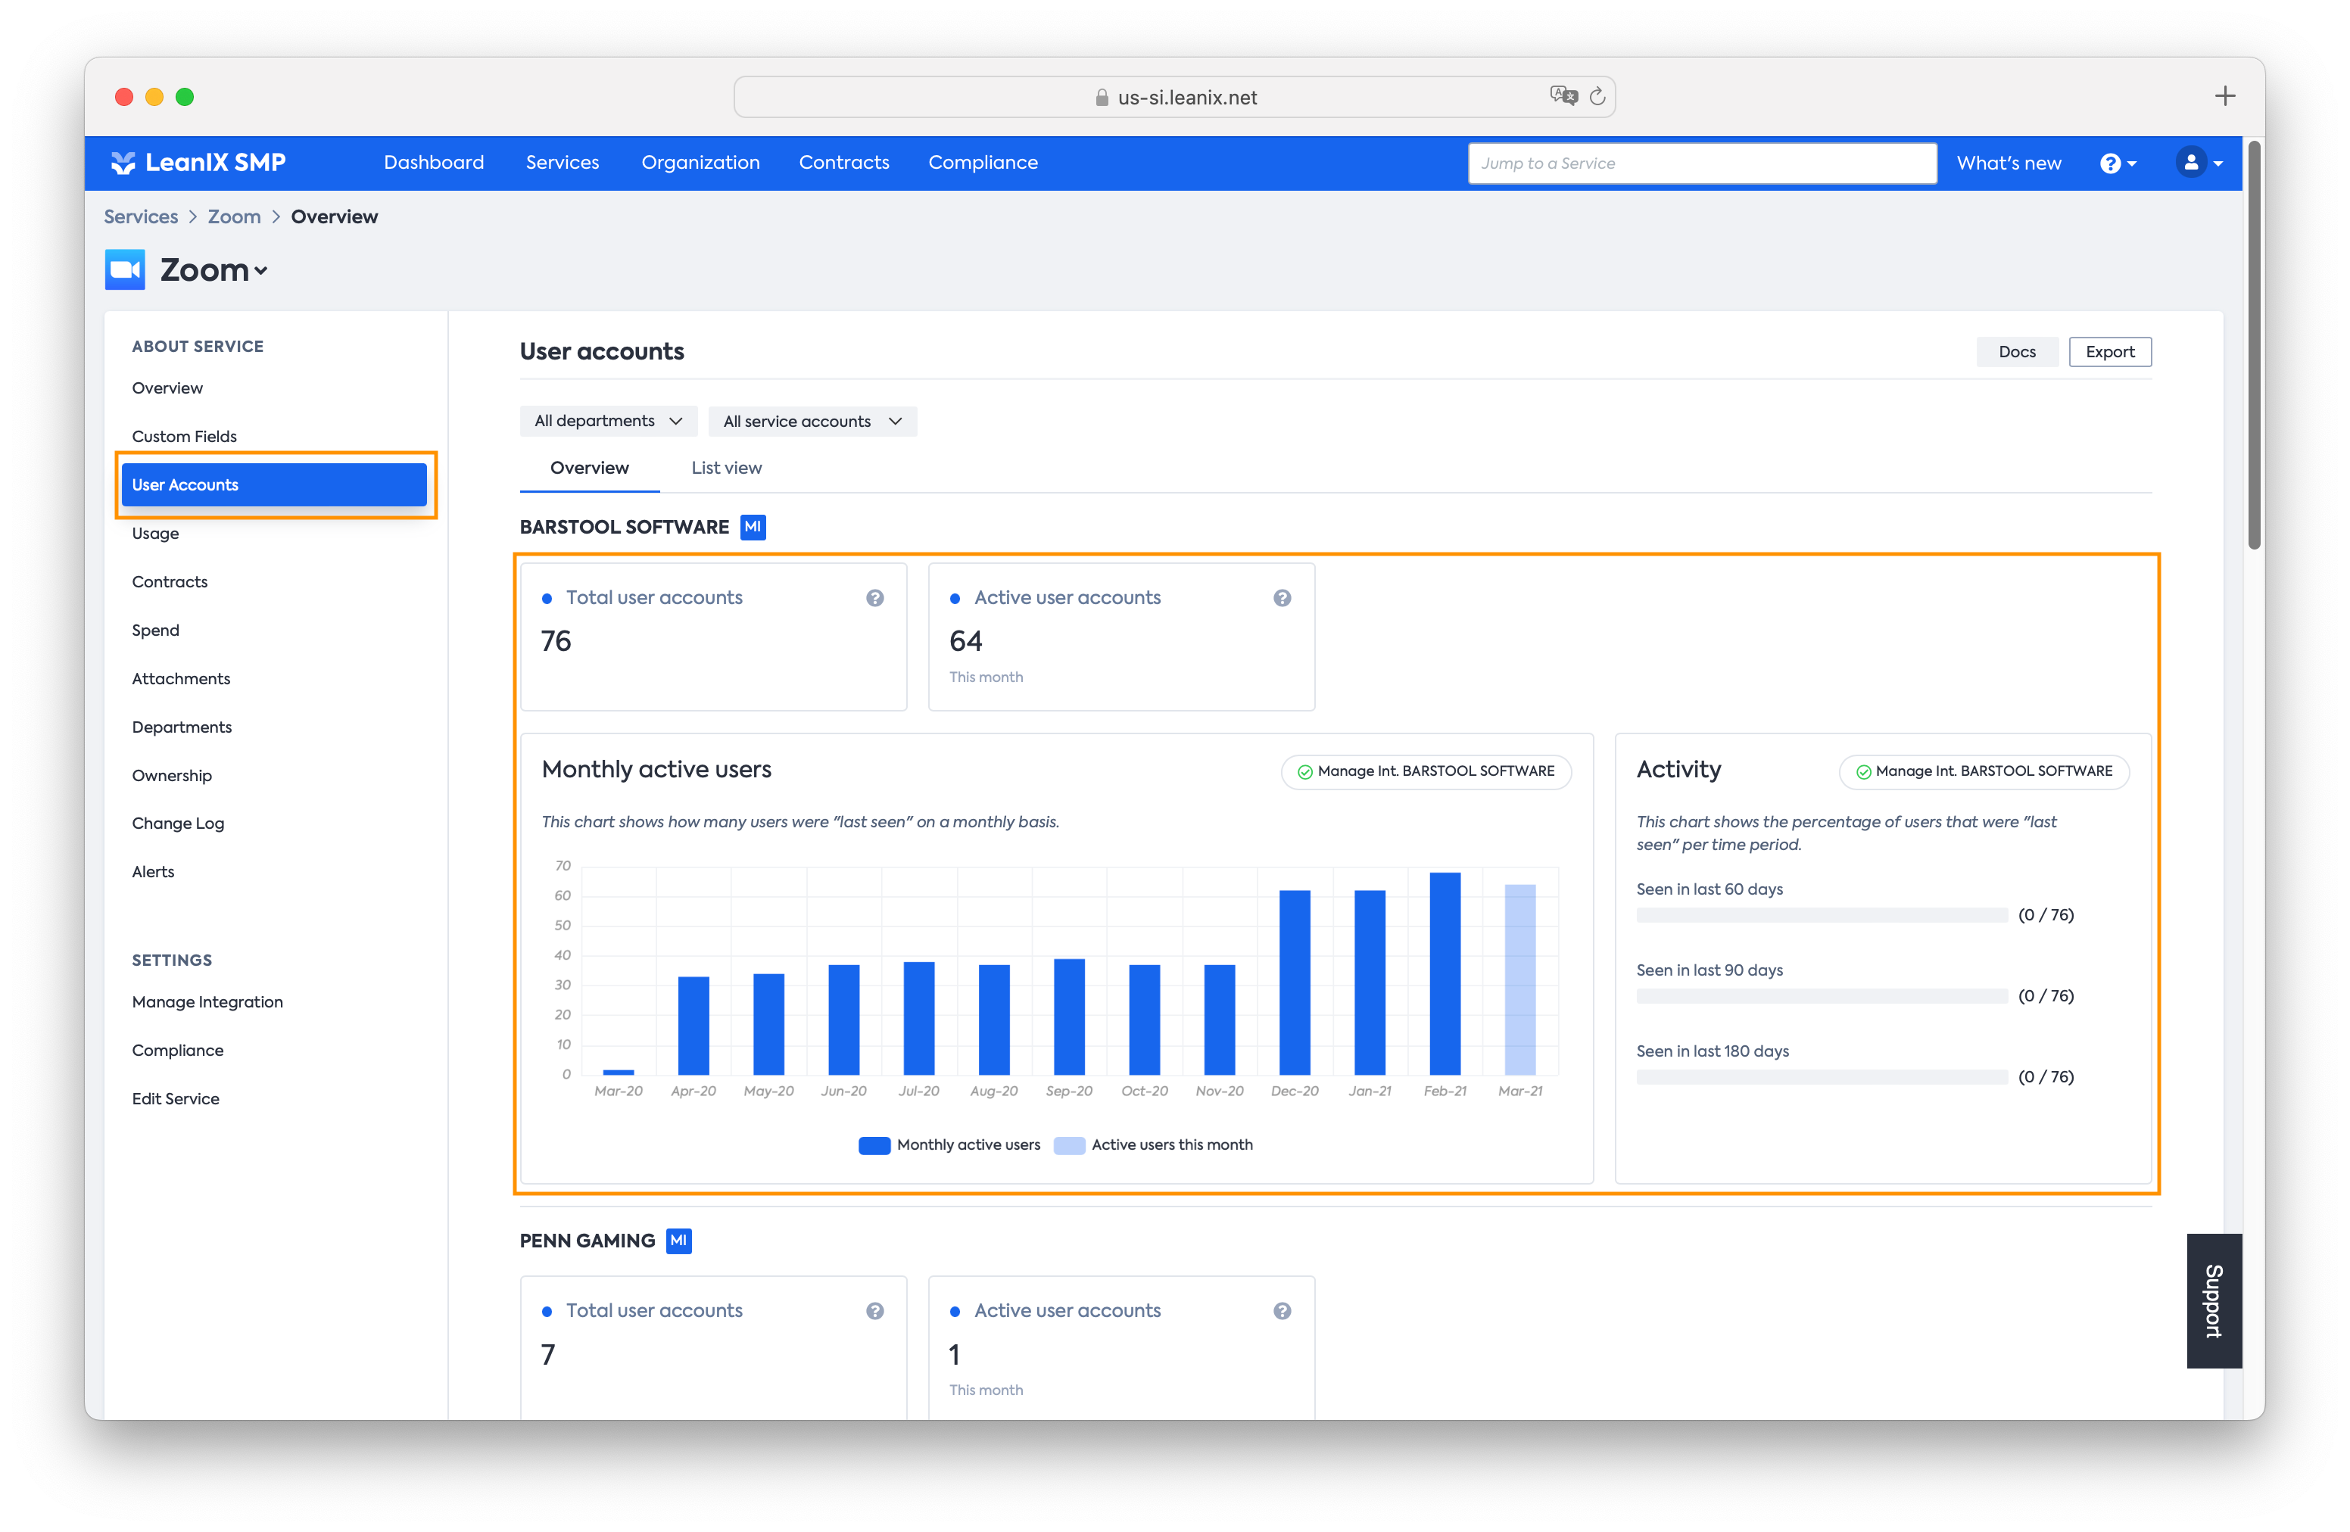Open the Services nav item

coord(562,163)
